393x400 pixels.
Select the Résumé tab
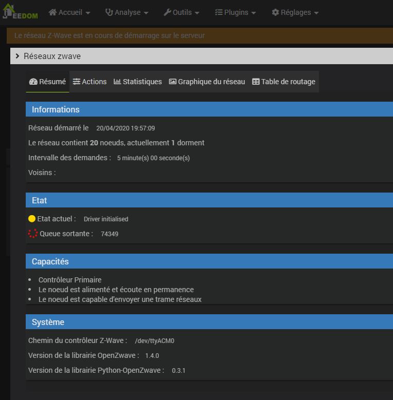(47, 82)
